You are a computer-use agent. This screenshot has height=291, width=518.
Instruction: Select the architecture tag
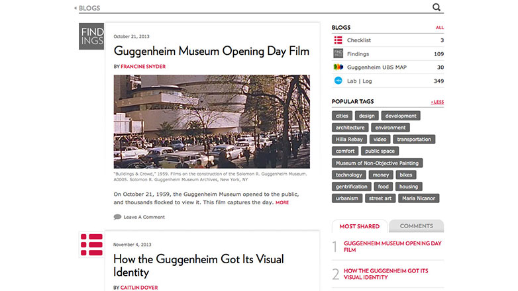350,128
